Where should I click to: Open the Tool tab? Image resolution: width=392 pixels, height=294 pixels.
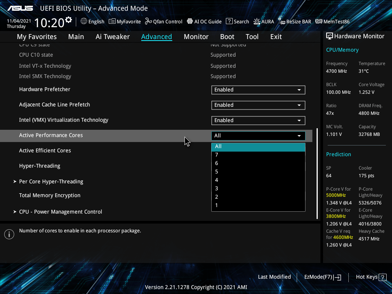pos(252,37)
